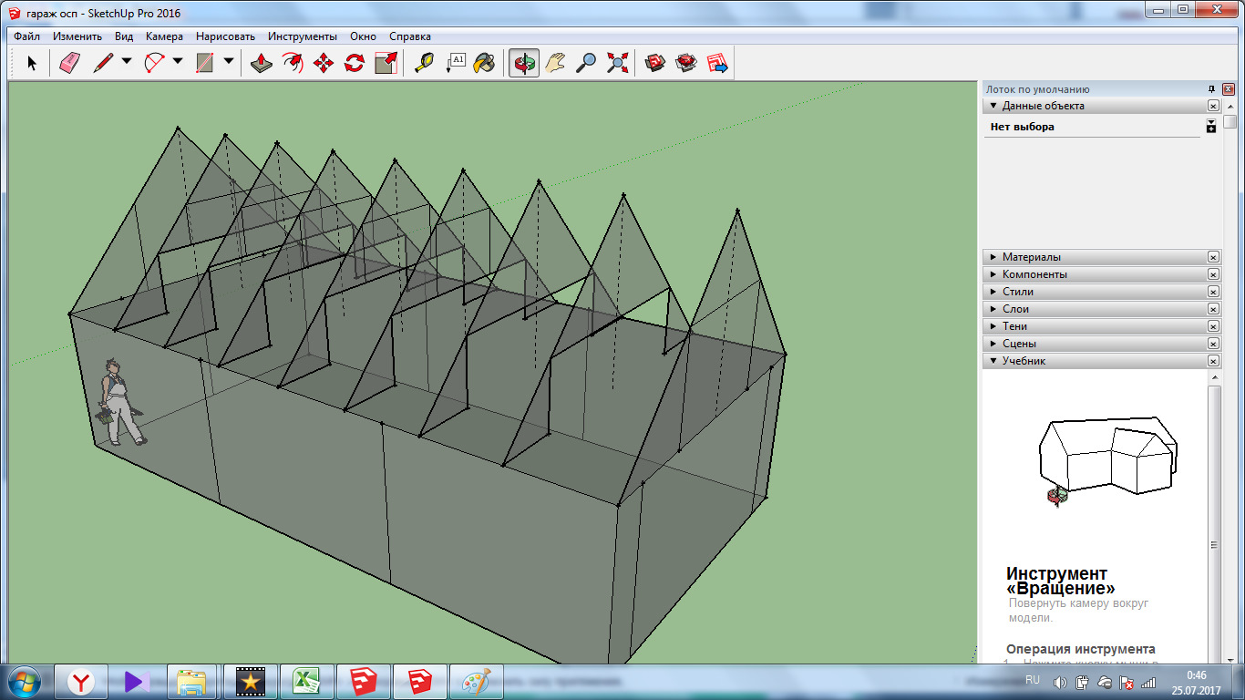Select the Scale tool

[386, 63]
